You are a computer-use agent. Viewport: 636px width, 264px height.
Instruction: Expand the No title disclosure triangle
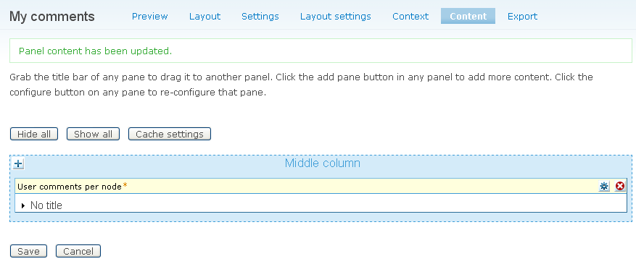click(23, 206)
